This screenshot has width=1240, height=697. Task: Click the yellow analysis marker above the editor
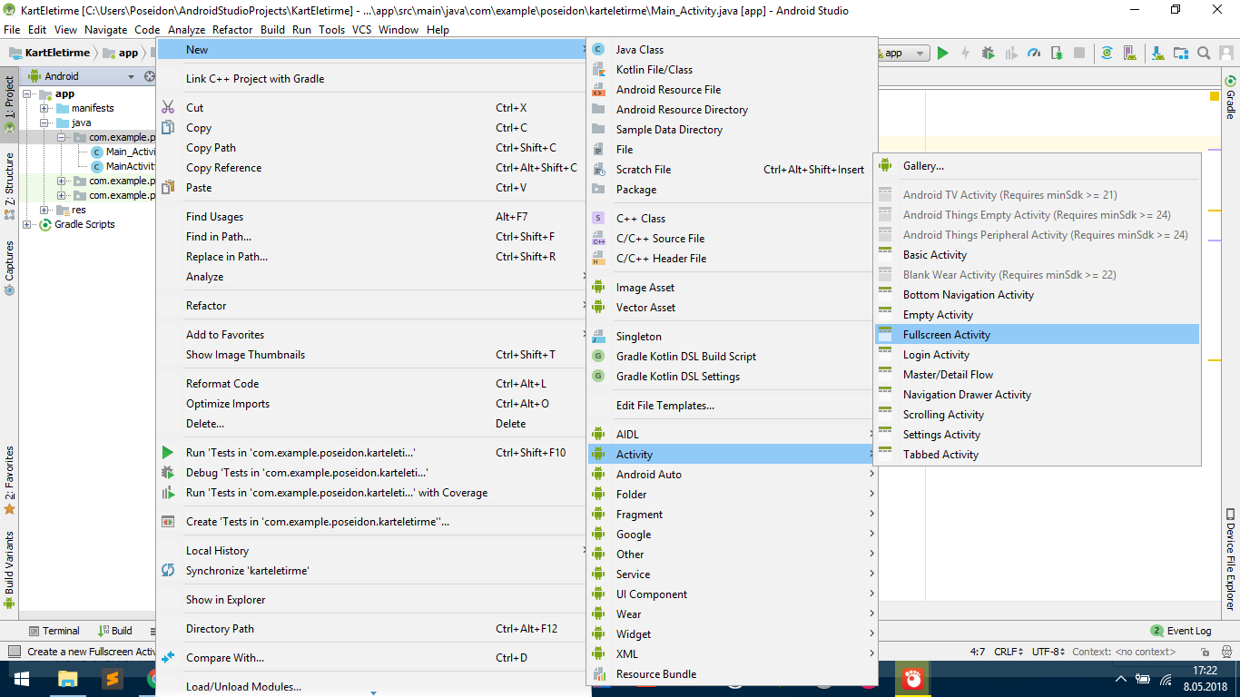point(1215,96)
